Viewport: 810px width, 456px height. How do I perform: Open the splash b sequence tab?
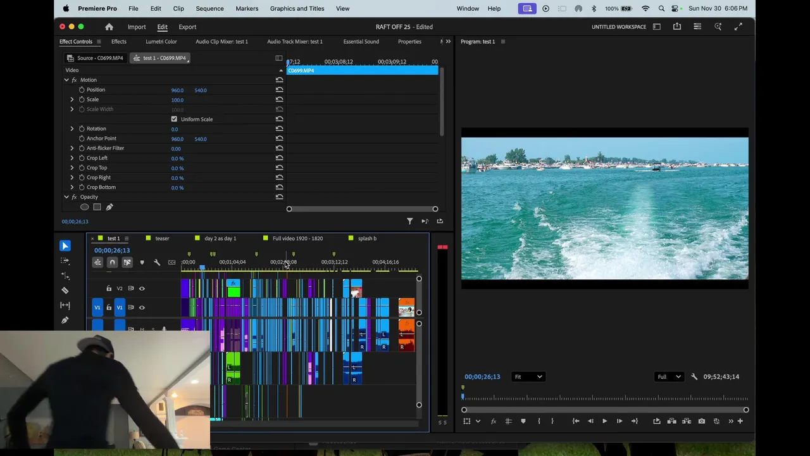(367, 239)
